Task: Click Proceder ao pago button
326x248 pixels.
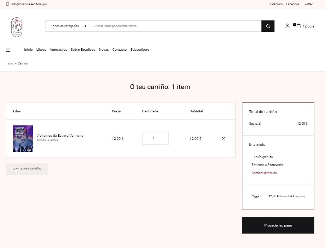Action: click(x=278, y=225)
